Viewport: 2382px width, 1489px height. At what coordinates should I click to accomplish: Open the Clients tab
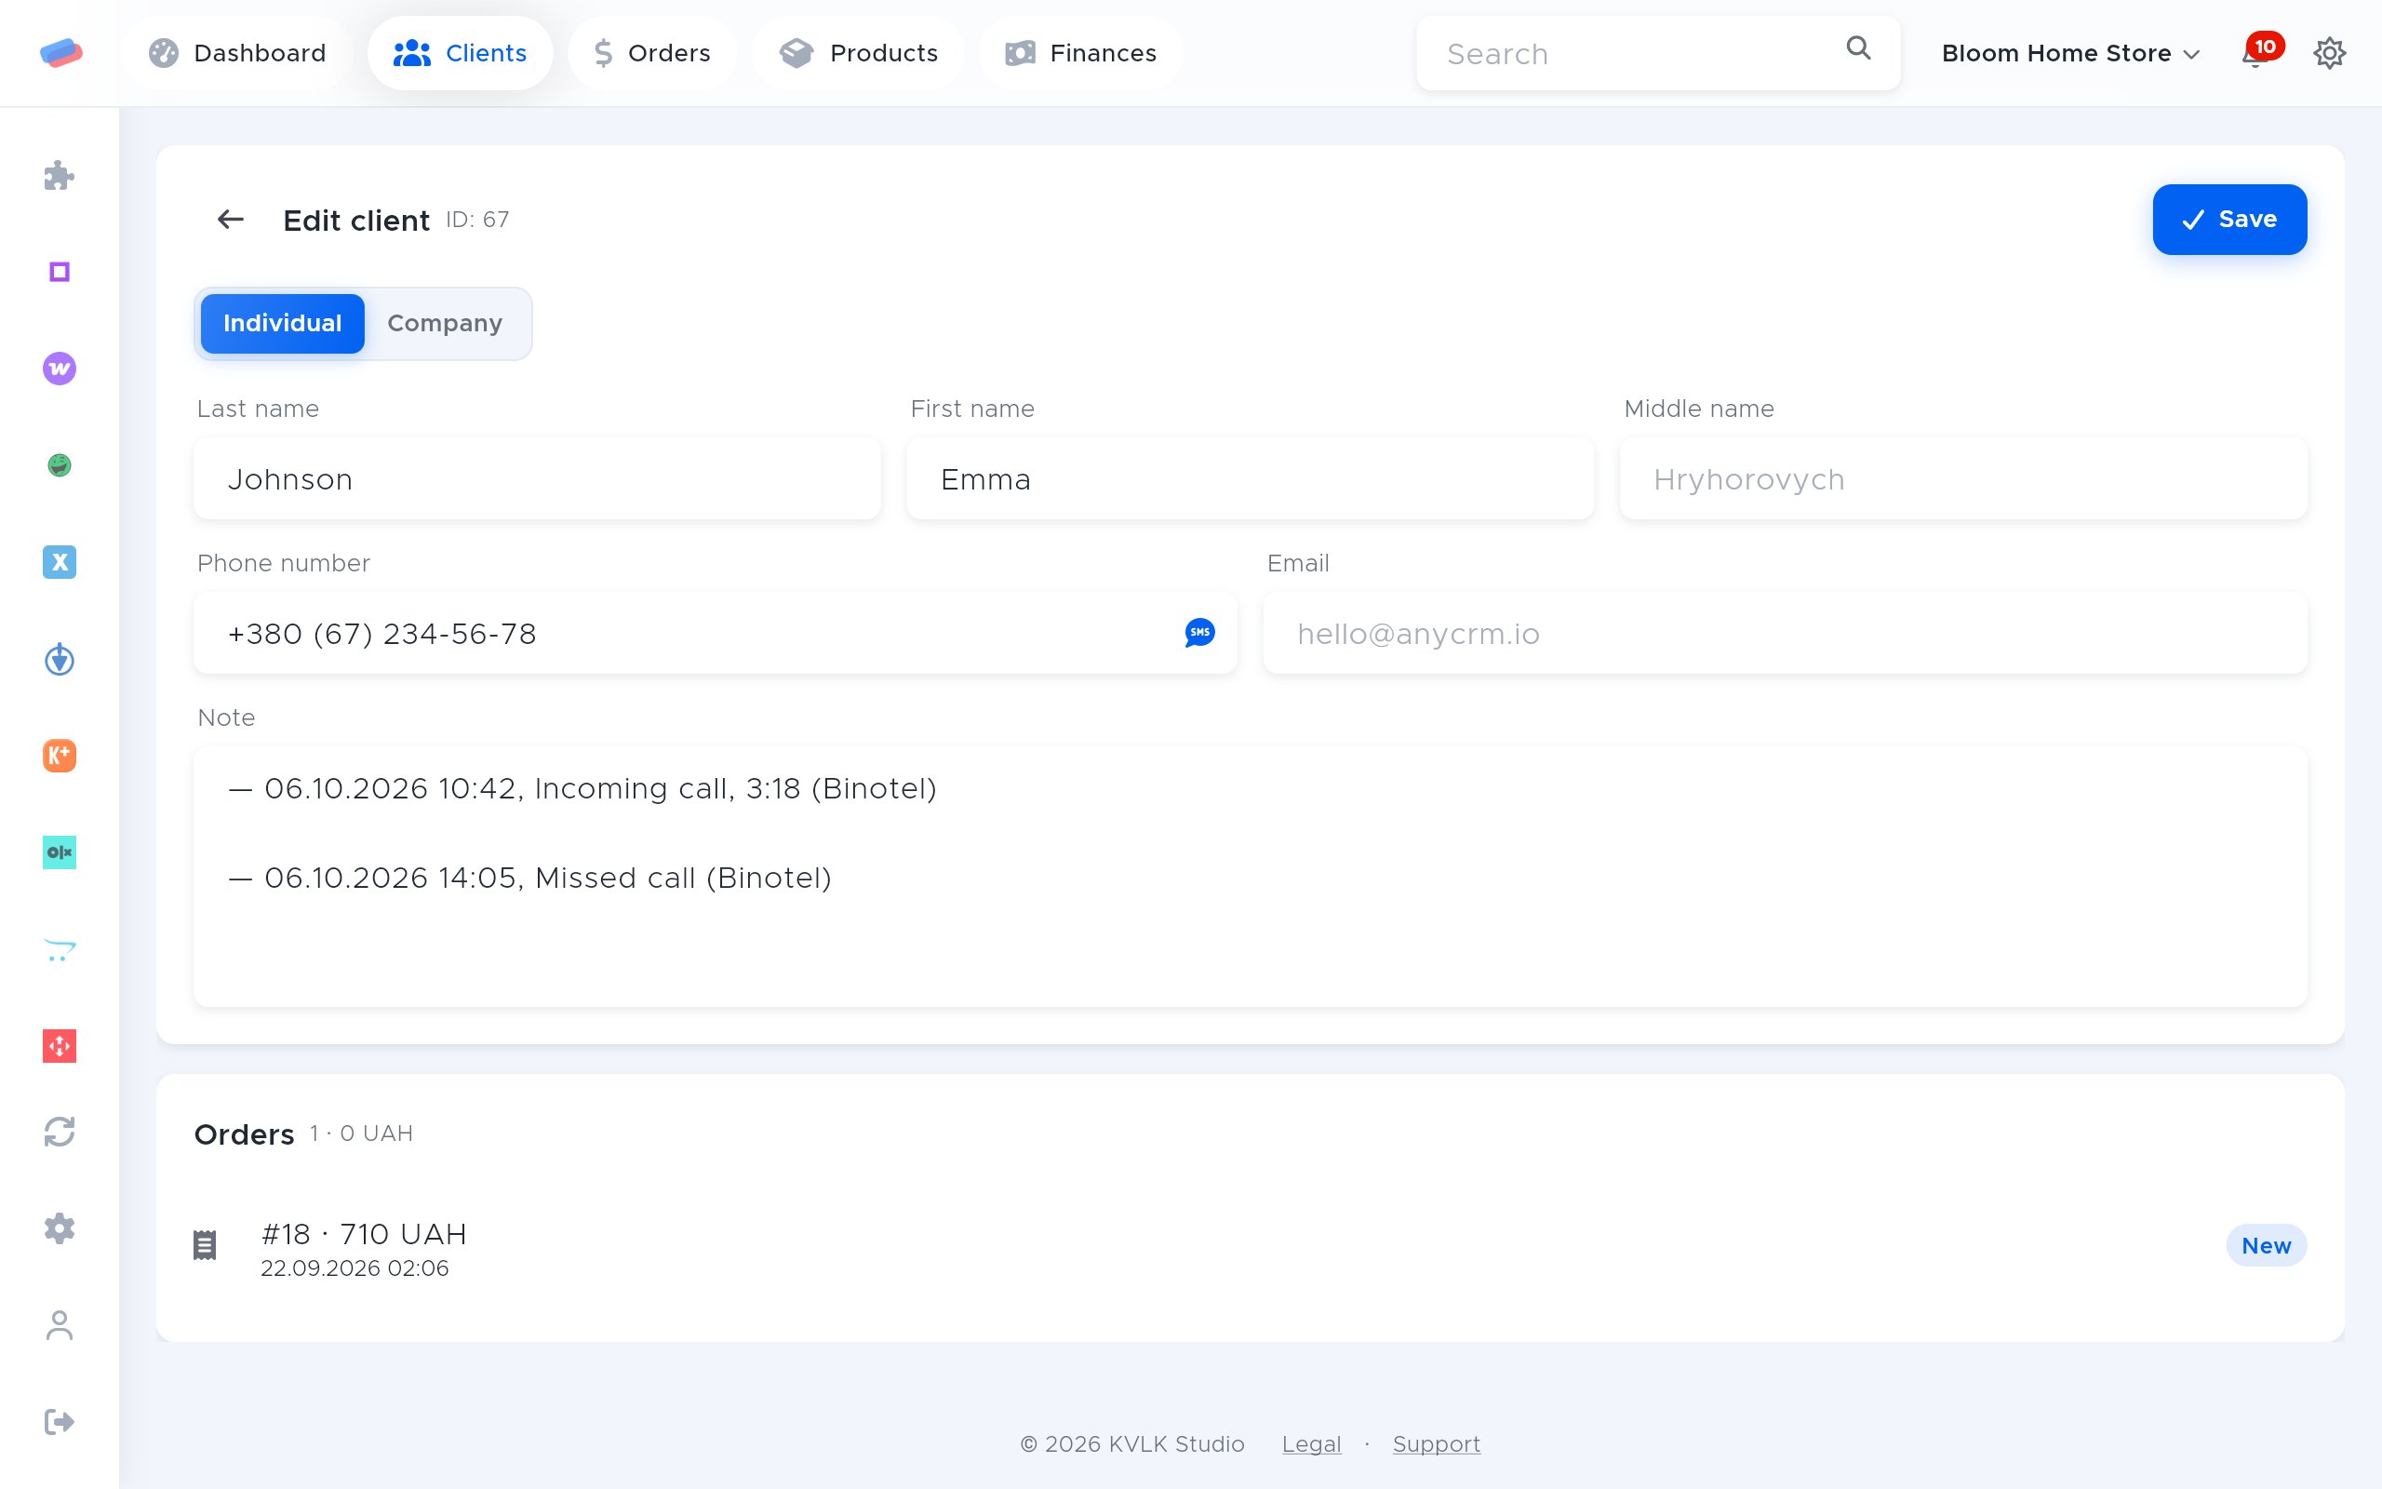coord(460,53)
